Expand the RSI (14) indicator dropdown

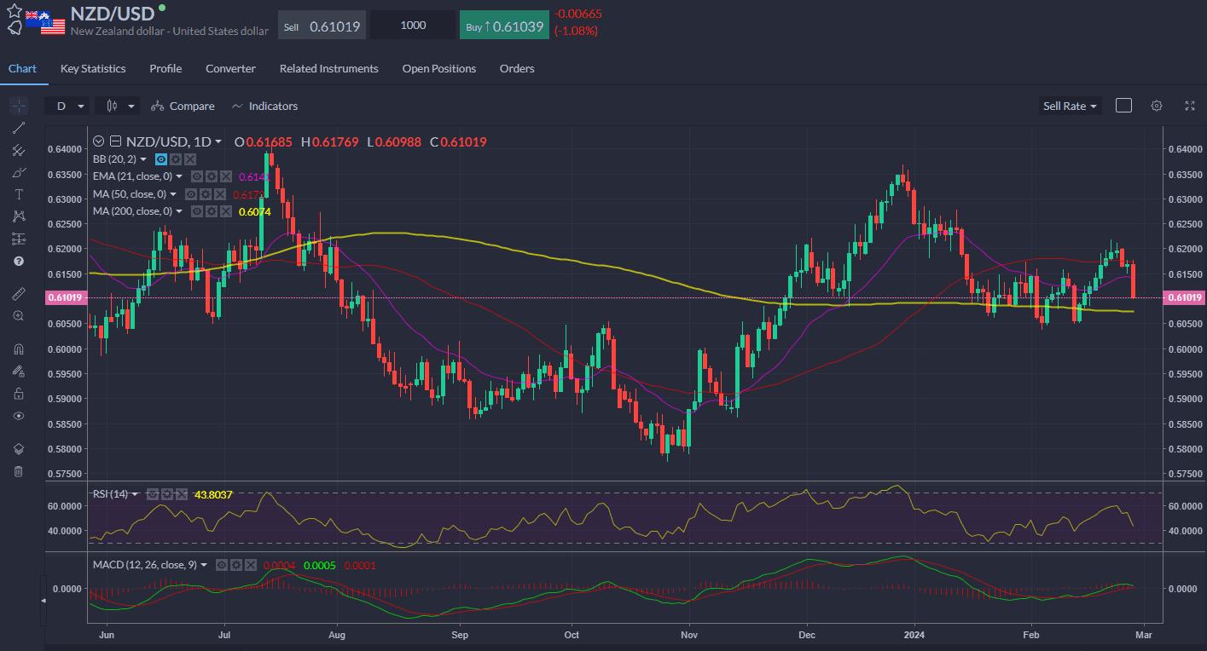135,494
